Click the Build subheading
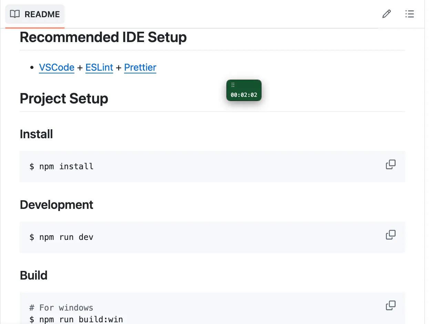This screenshot has height=324, width=429. coord(34,275)
